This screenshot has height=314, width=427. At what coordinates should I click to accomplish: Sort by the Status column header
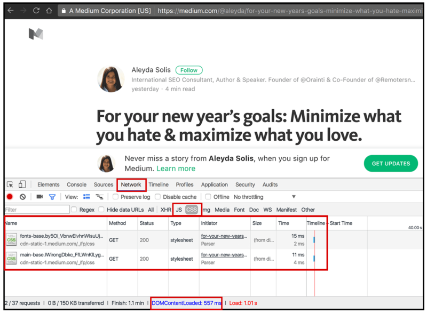point(153,223)
